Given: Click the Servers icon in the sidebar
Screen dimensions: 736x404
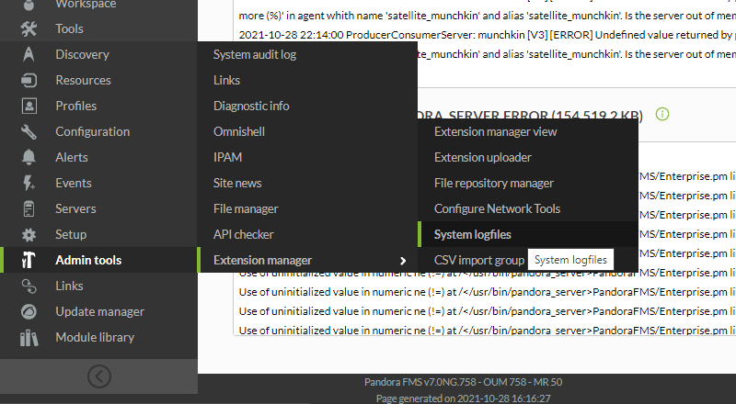Looking at the screenshot, I should 29,208.
